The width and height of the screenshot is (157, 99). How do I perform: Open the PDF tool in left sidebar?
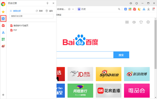(3, 26)
